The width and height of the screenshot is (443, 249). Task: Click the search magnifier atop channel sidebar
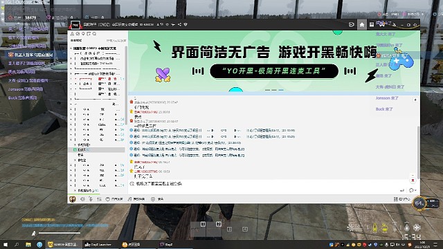tap(94, 34)
